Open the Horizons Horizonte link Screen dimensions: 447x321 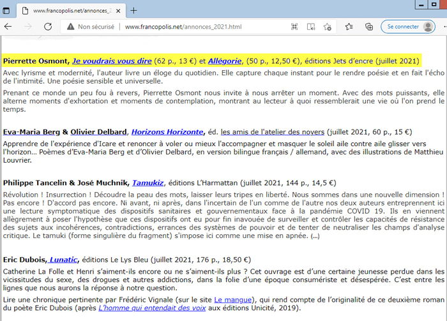[x=167, y=132]
